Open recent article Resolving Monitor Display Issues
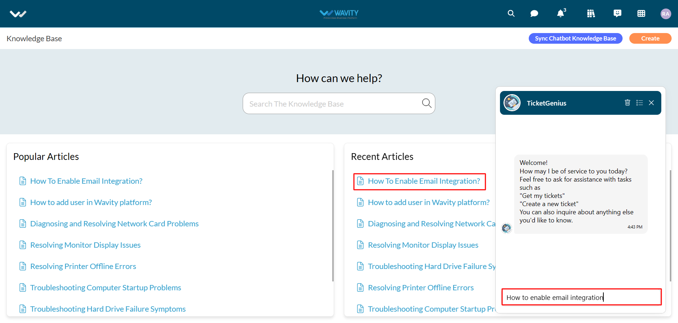This screenshot has width=678, height=323. (423, 245)
